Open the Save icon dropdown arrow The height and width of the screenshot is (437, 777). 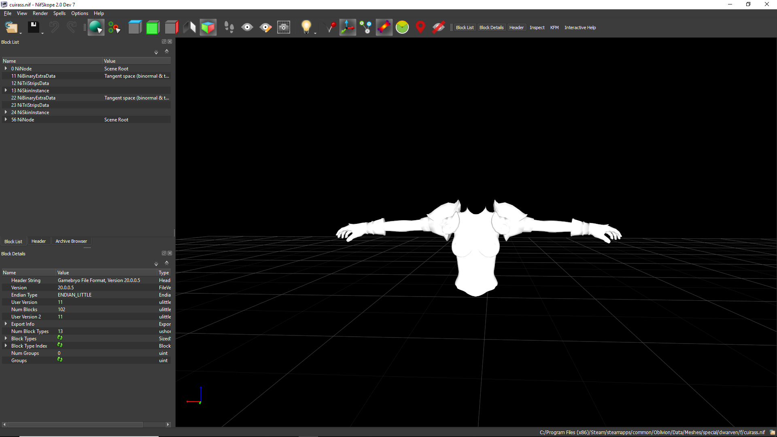42,33
